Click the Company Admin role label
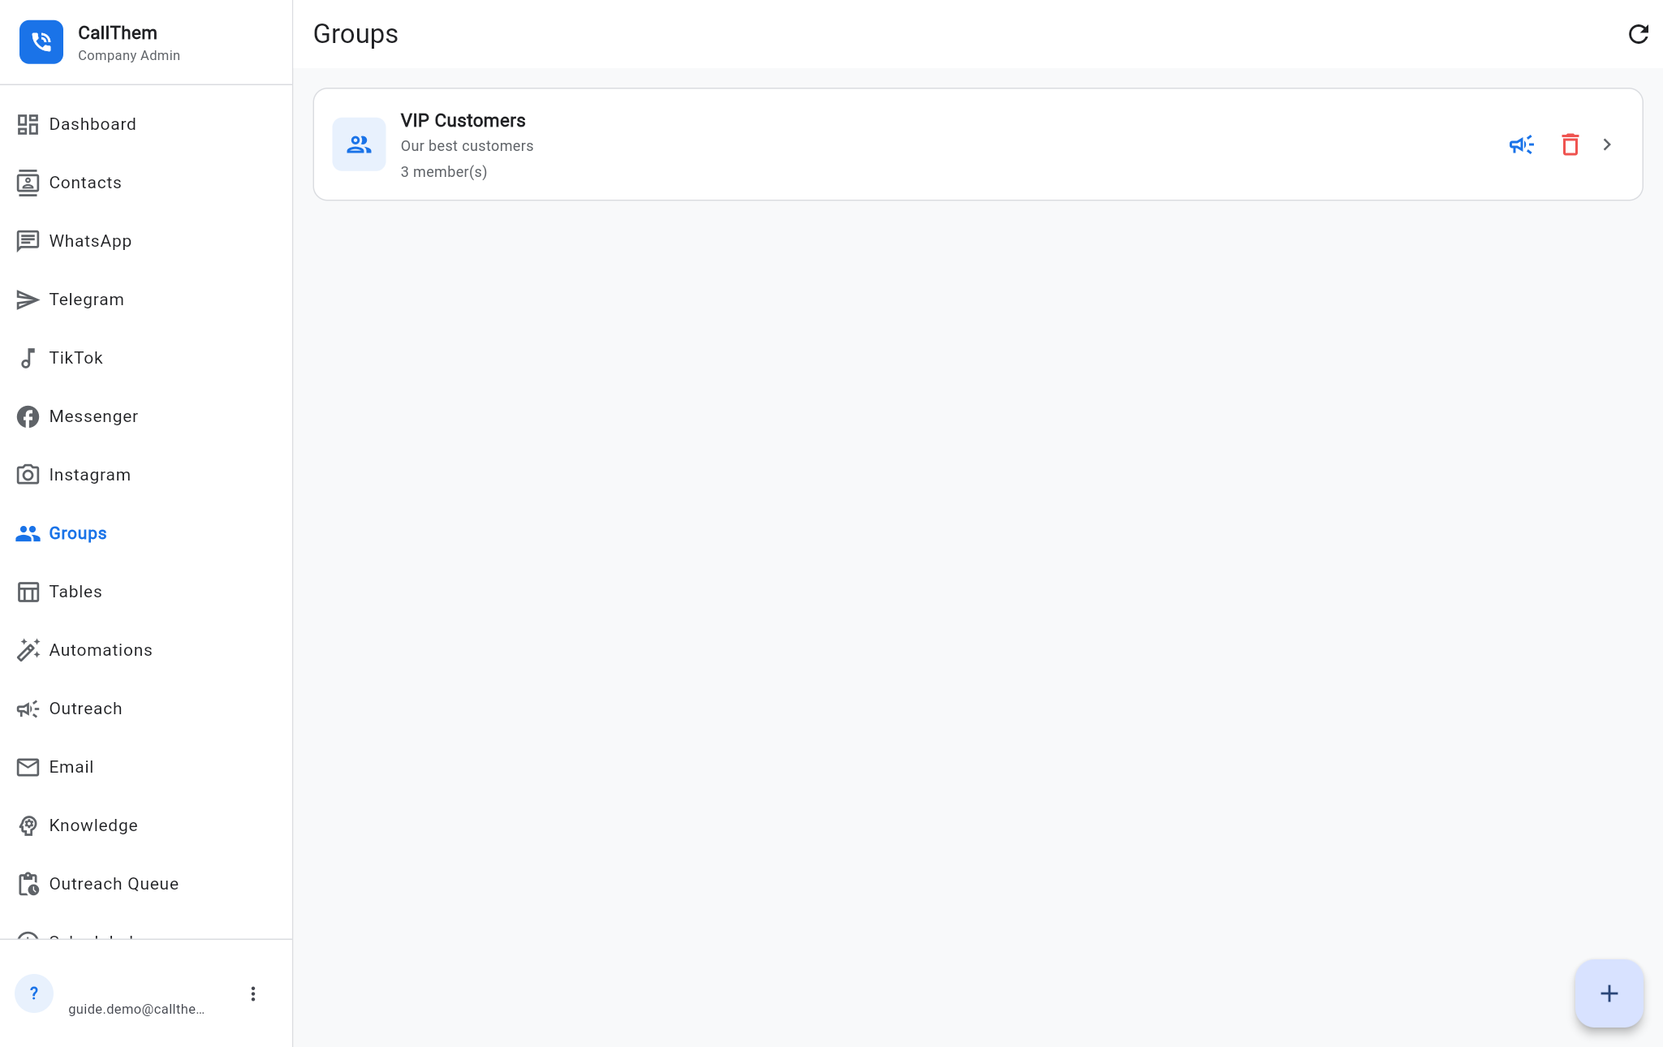 (x=129, y=55)
